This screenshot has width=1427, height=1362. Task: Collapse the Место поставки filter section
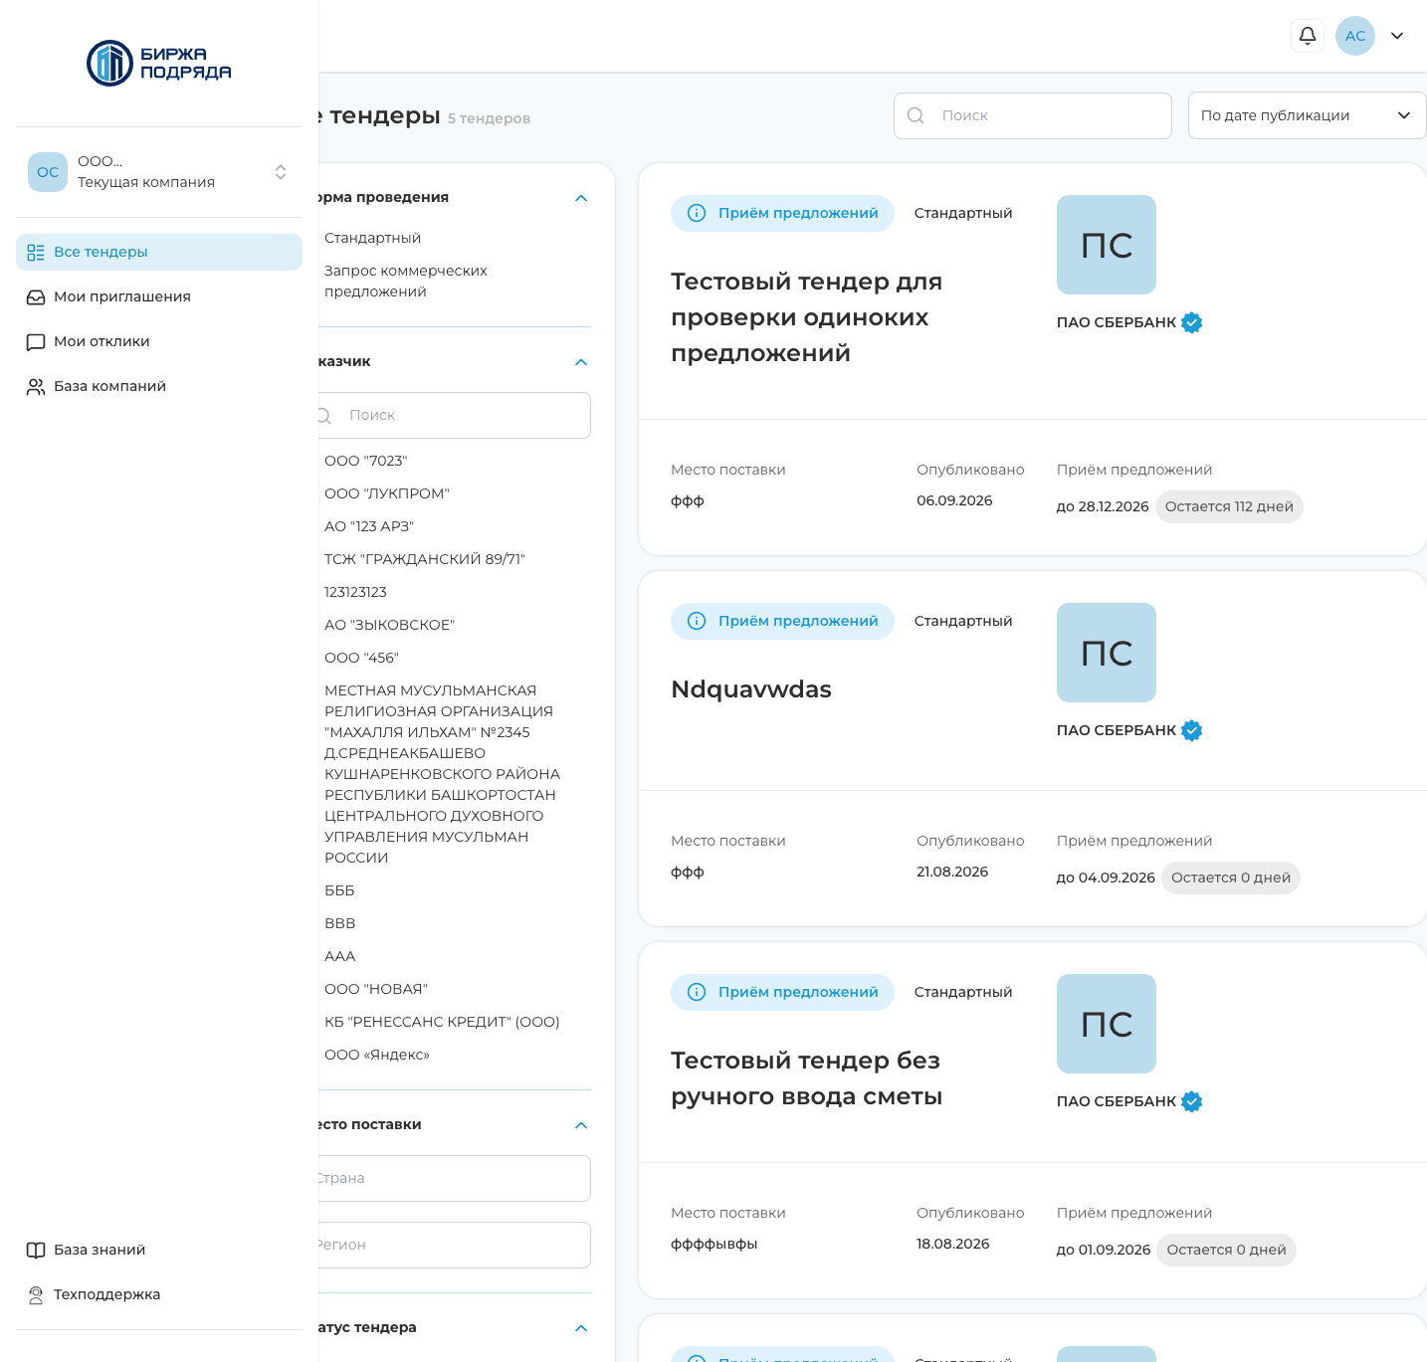coord(581,1125)
